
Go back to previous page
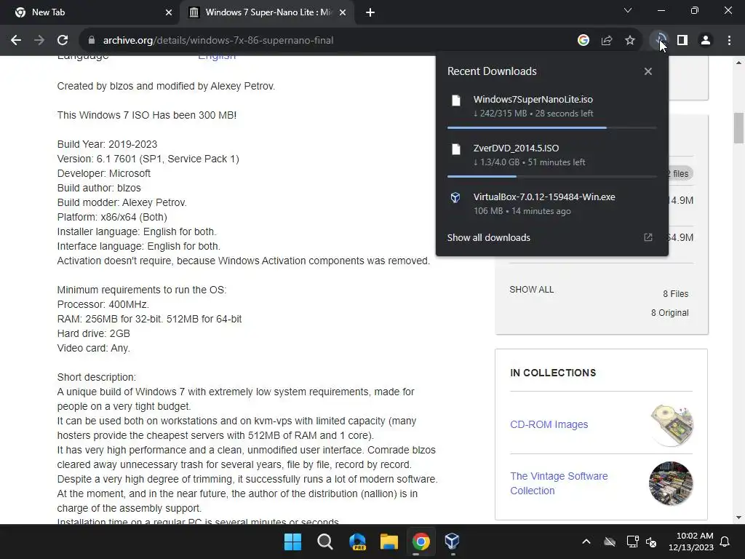[x=16, y=41]
